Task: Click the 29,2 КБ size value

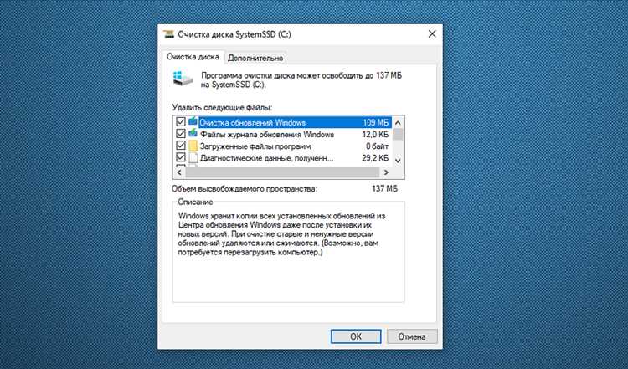Action: [375, 158]
